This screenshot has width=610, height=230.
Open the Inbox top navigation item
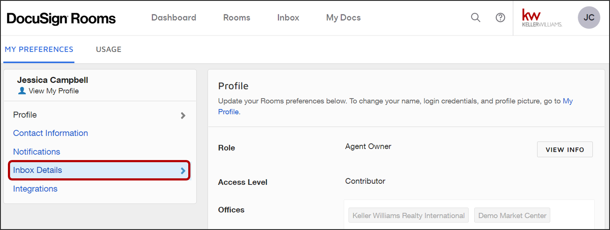288,18
